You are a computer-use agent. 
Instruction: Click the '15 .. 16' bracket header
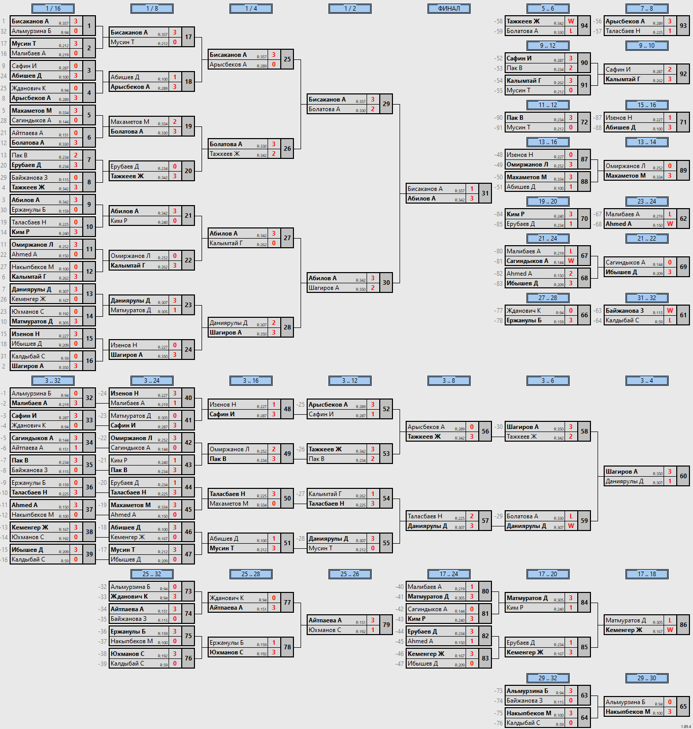[647, 105]
